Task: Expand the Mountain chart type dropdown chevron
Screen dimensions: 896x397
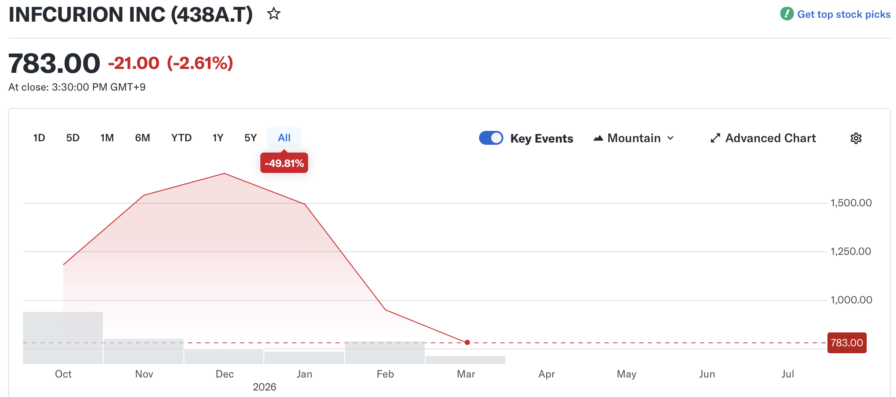Action: pyautogui.click(x=670, y=138)
